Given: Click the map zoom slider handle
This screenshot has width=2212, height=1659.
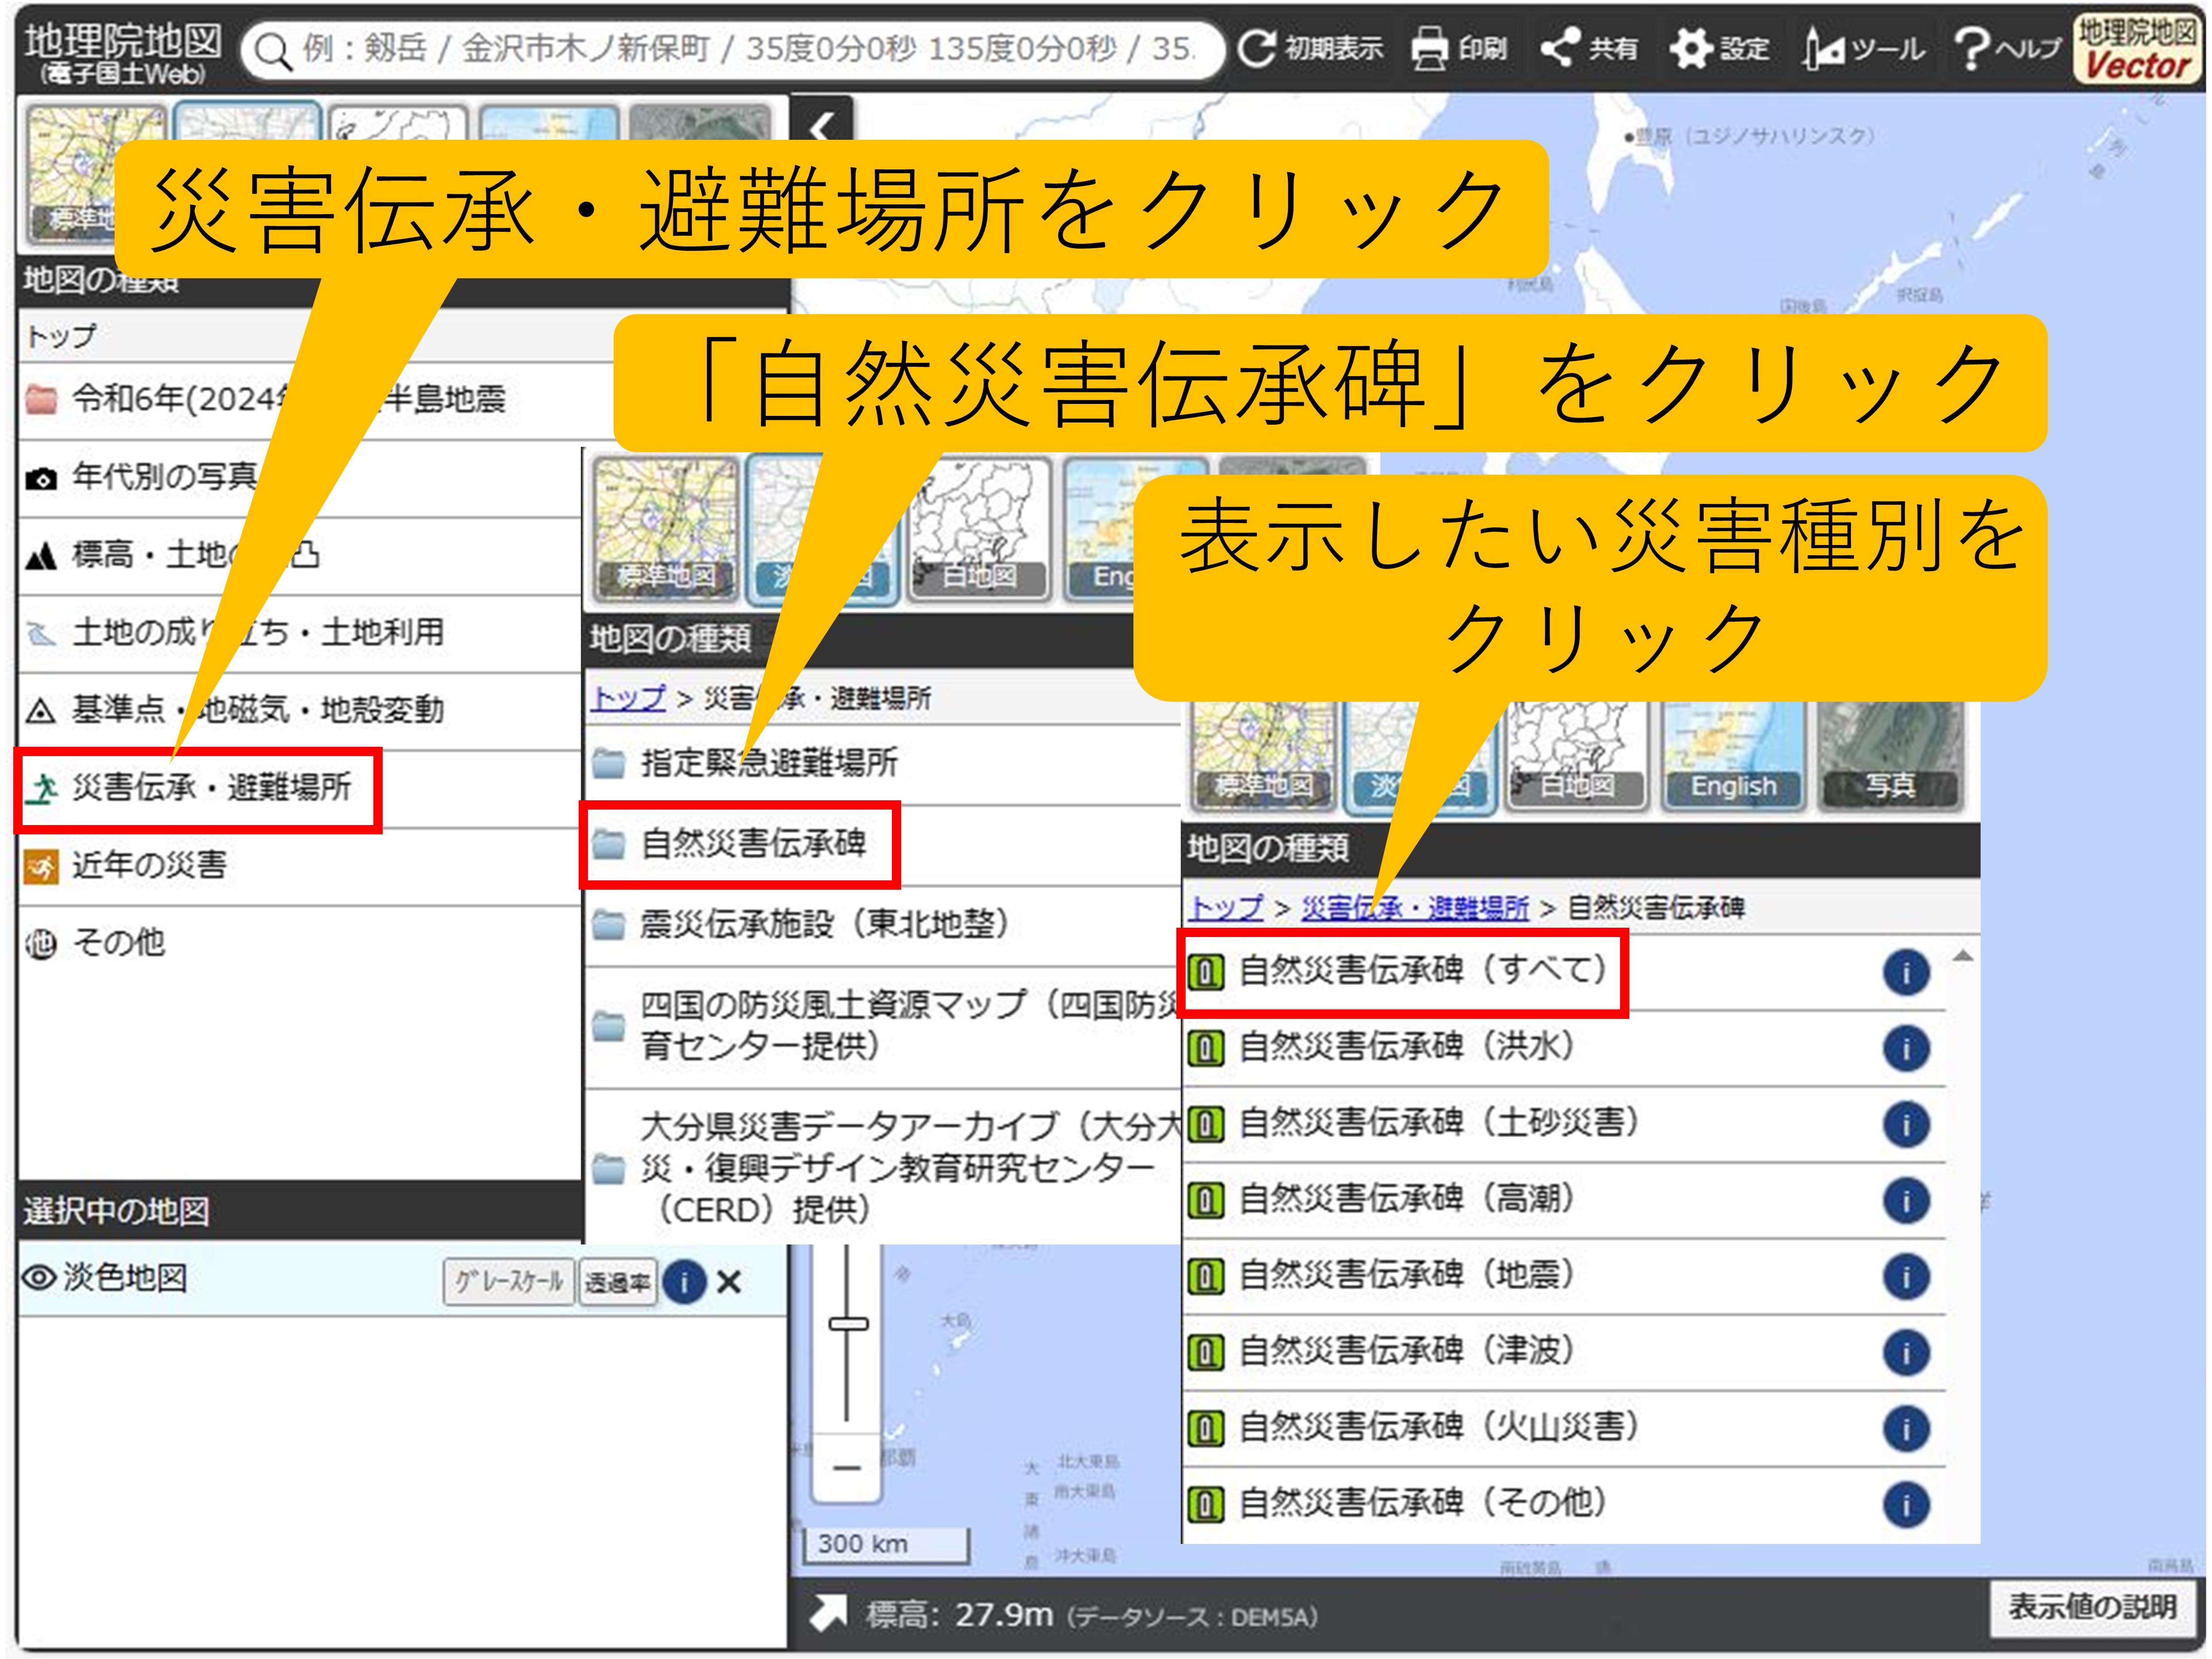Looking at the screenshot, I should pos(848,1324).
